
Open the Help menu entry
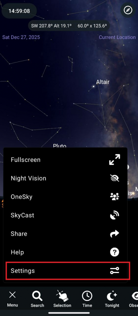(65, 252)
